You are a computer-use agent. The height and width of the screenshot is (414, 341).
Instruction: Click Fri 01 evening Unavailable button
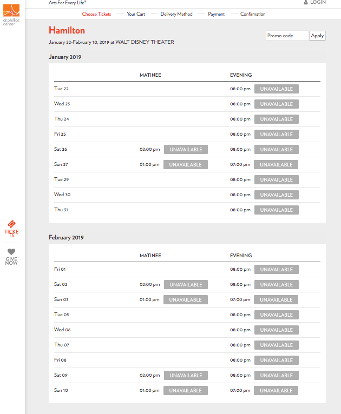[x=277, y=270]
